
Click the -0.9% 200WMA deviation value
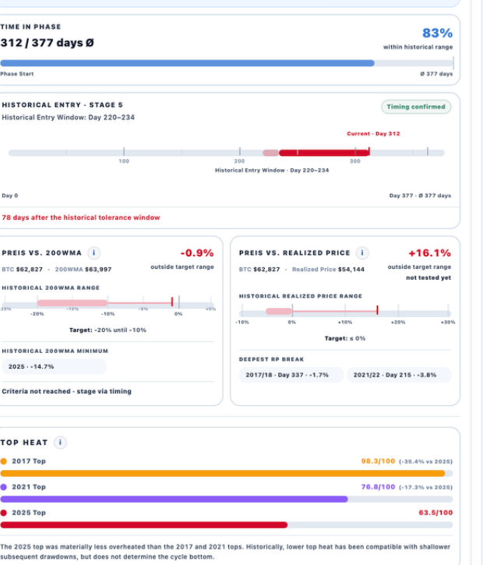(197, 253)
